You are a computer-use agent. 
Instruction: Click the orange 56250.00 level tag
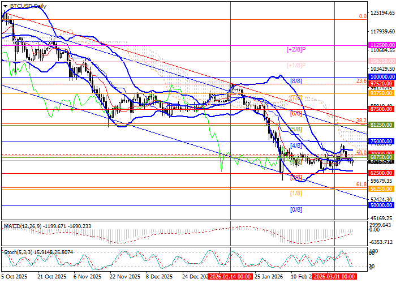[382, 188]
